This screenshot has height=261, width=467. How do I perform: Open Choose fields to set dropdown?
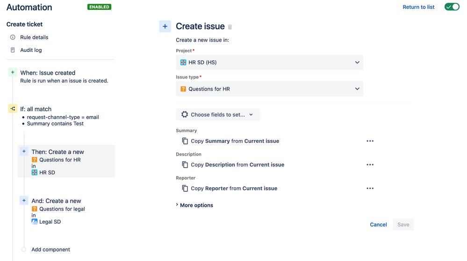click(x=218, y=114)
